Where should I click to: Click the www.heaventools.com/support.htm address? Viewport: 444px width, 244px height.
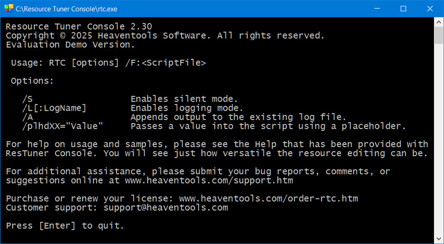(x=209, y=180)
